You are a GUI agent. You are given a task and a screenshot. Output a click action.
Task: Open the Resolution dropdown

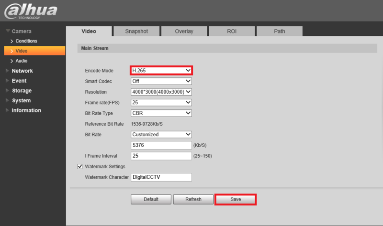pos(161,92)
